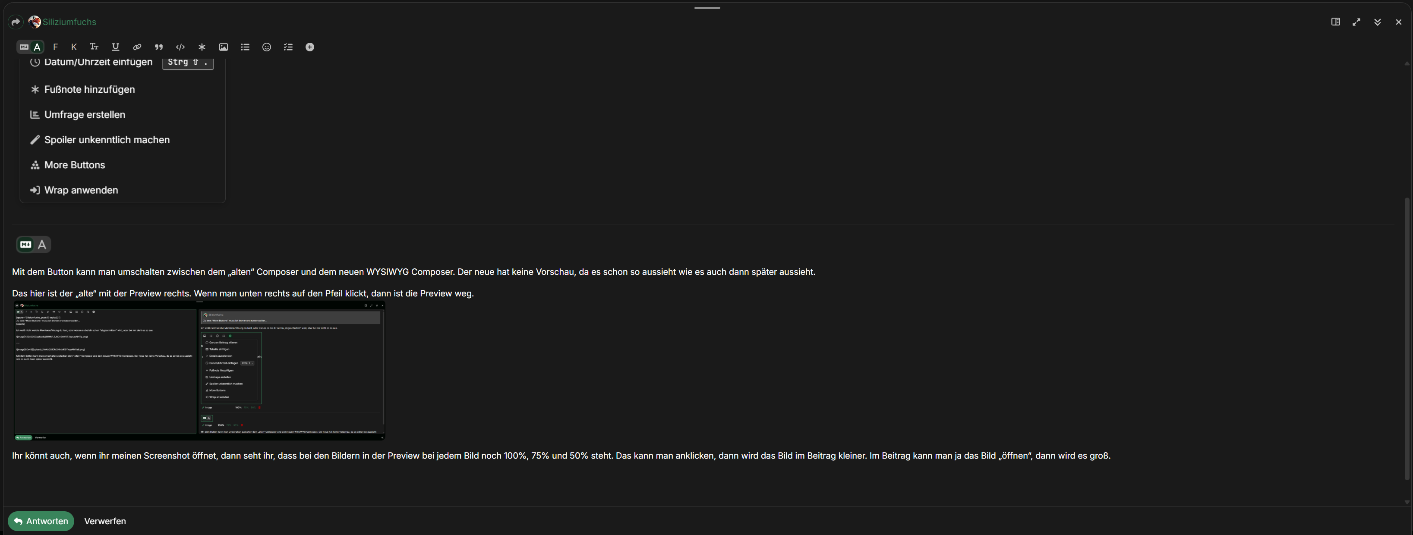Click the composer resize handle at top
The image size is (1413, 535).
[x=706, y=8]
